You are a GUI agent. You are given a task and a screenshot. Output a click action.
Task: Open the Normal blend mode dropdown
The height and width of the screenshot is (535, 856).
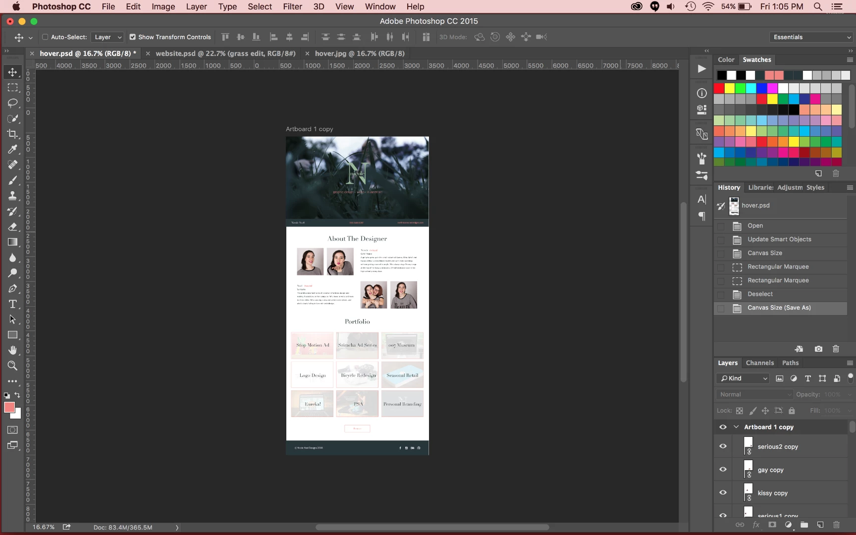[754, 395]
